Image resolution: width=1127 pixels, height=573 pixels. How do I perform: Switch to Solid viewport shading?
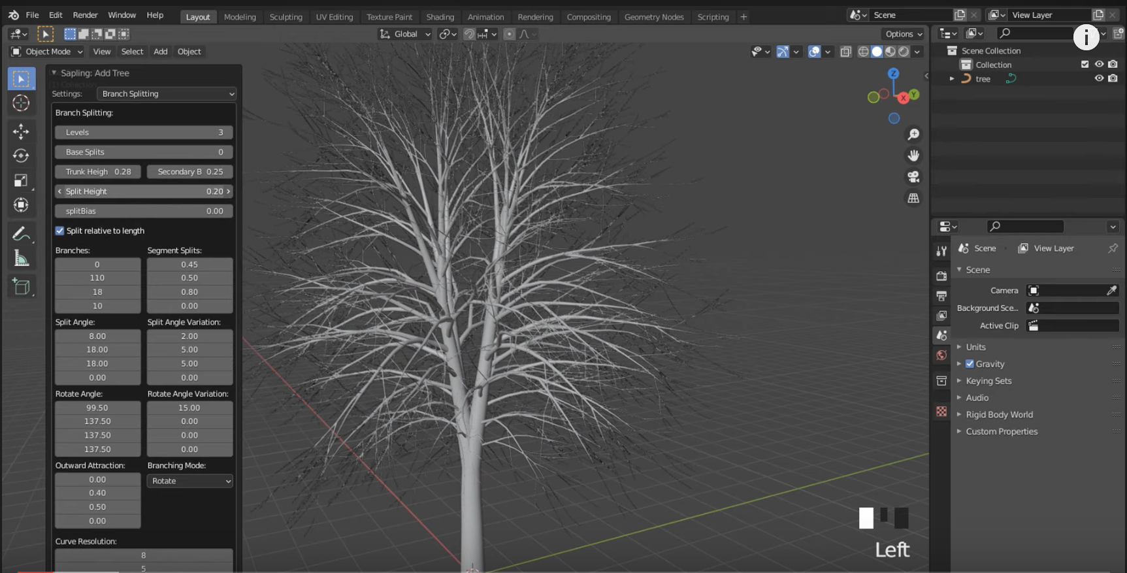click(x=877, y=52)
